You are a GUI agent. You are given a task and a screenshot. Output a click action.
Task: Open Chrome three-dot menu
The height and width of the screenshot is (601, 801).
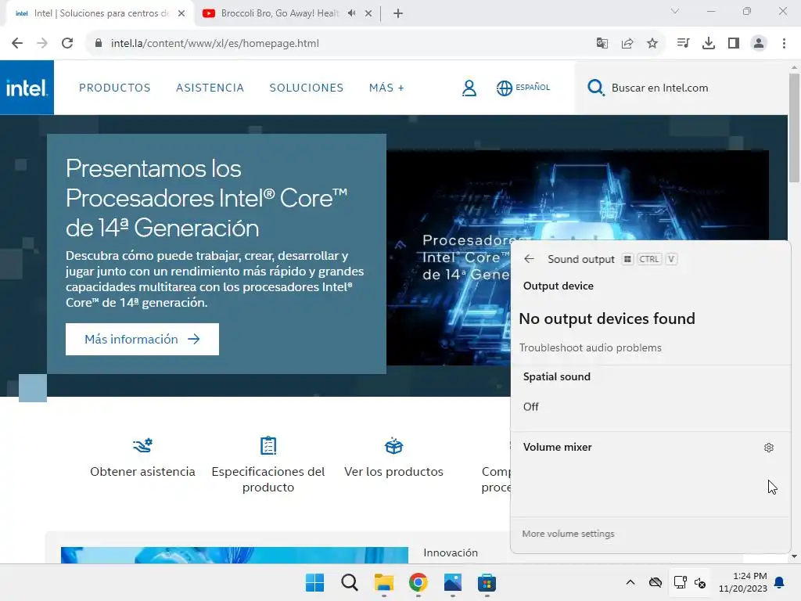tap(784, 43)
